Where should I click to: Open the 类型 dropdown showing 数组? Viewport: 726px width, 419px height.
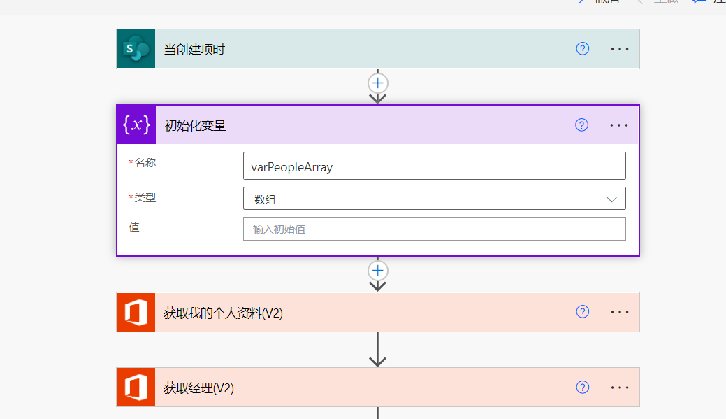(x=434, y=199)
